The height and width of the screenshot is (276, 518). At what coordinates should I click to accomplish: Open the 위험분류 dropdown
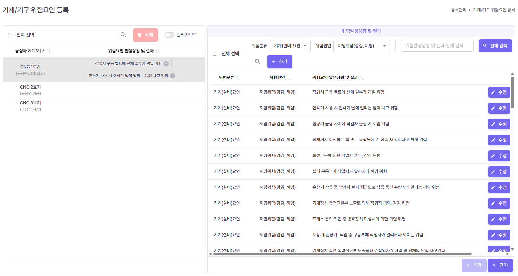pyautogui.click(x=290, y=46)
